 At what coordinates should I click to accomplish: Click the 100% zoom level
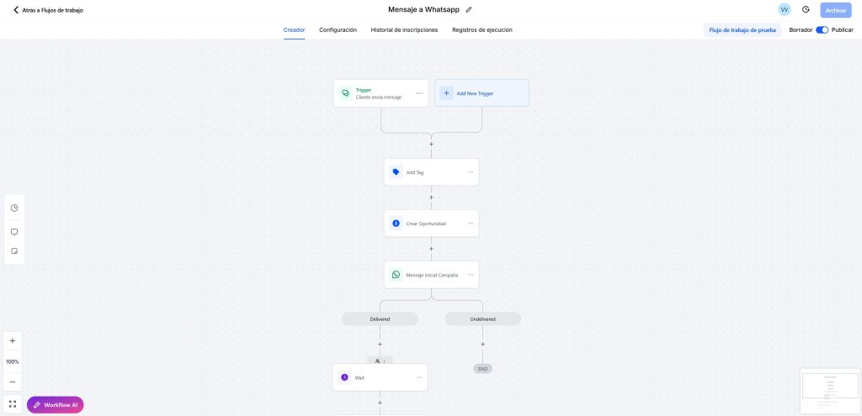coord(13,361)
